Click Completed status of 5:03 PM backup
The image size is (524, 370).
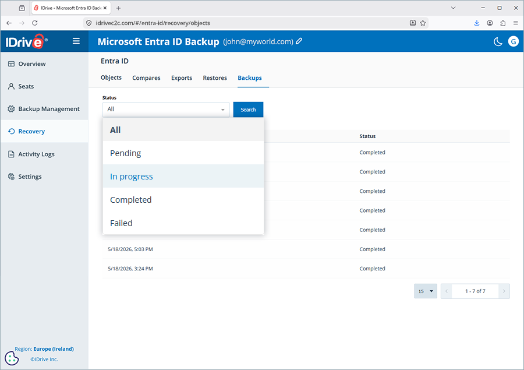(372, 249)
